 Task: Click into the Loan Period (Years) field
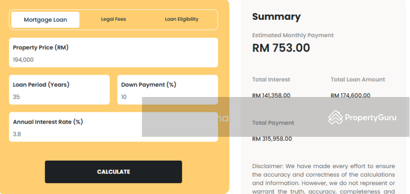click(x=59, y=90)
